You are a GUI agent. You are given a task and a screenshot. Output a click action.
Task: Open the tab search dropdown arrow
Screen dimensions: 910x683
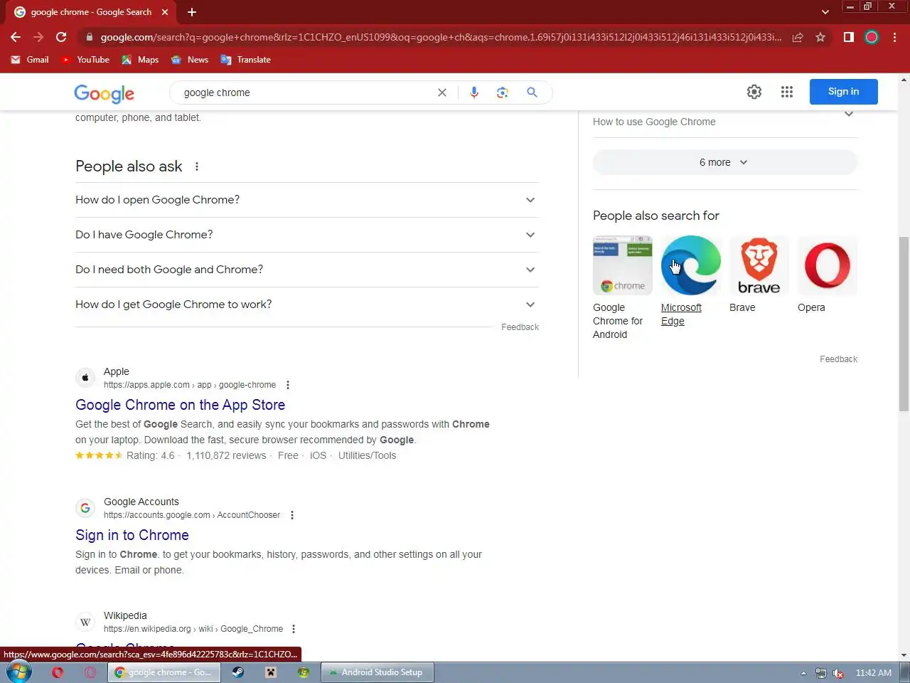825,12
